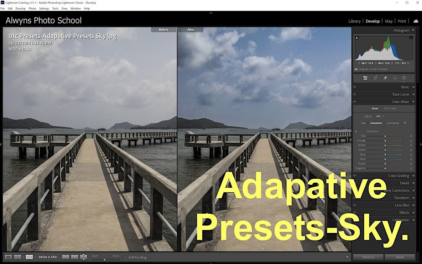Open the Adjust HSL dropdown
Screen dimensions: 422x264
tap(379, 116)
